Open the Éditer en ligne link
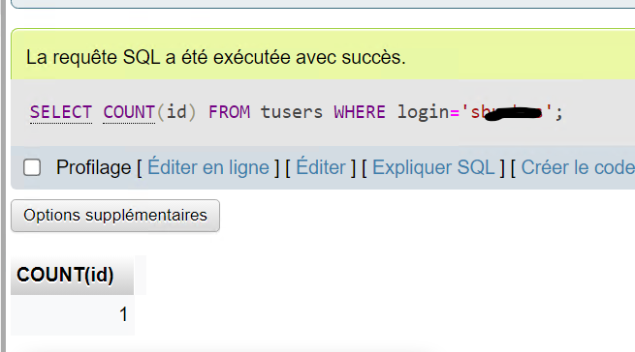The image size is (635, 352). [x=208, y=167]
